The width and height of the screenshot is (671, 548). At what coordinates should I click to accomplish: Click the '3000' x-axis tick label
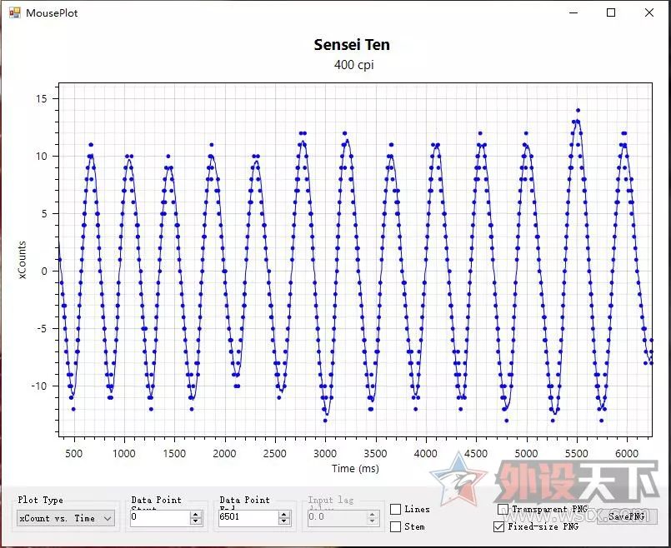(325, 454)
